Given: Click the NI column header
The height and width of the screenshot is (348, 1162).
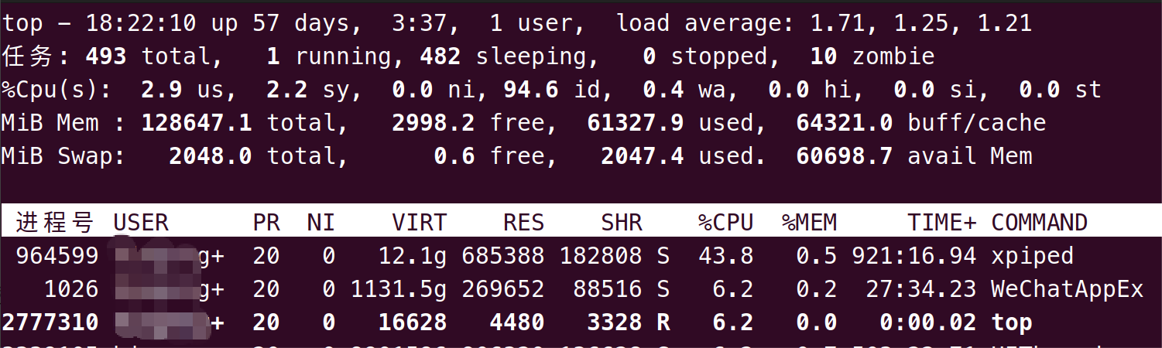Looking at the screenshot, I should (320, 223).
